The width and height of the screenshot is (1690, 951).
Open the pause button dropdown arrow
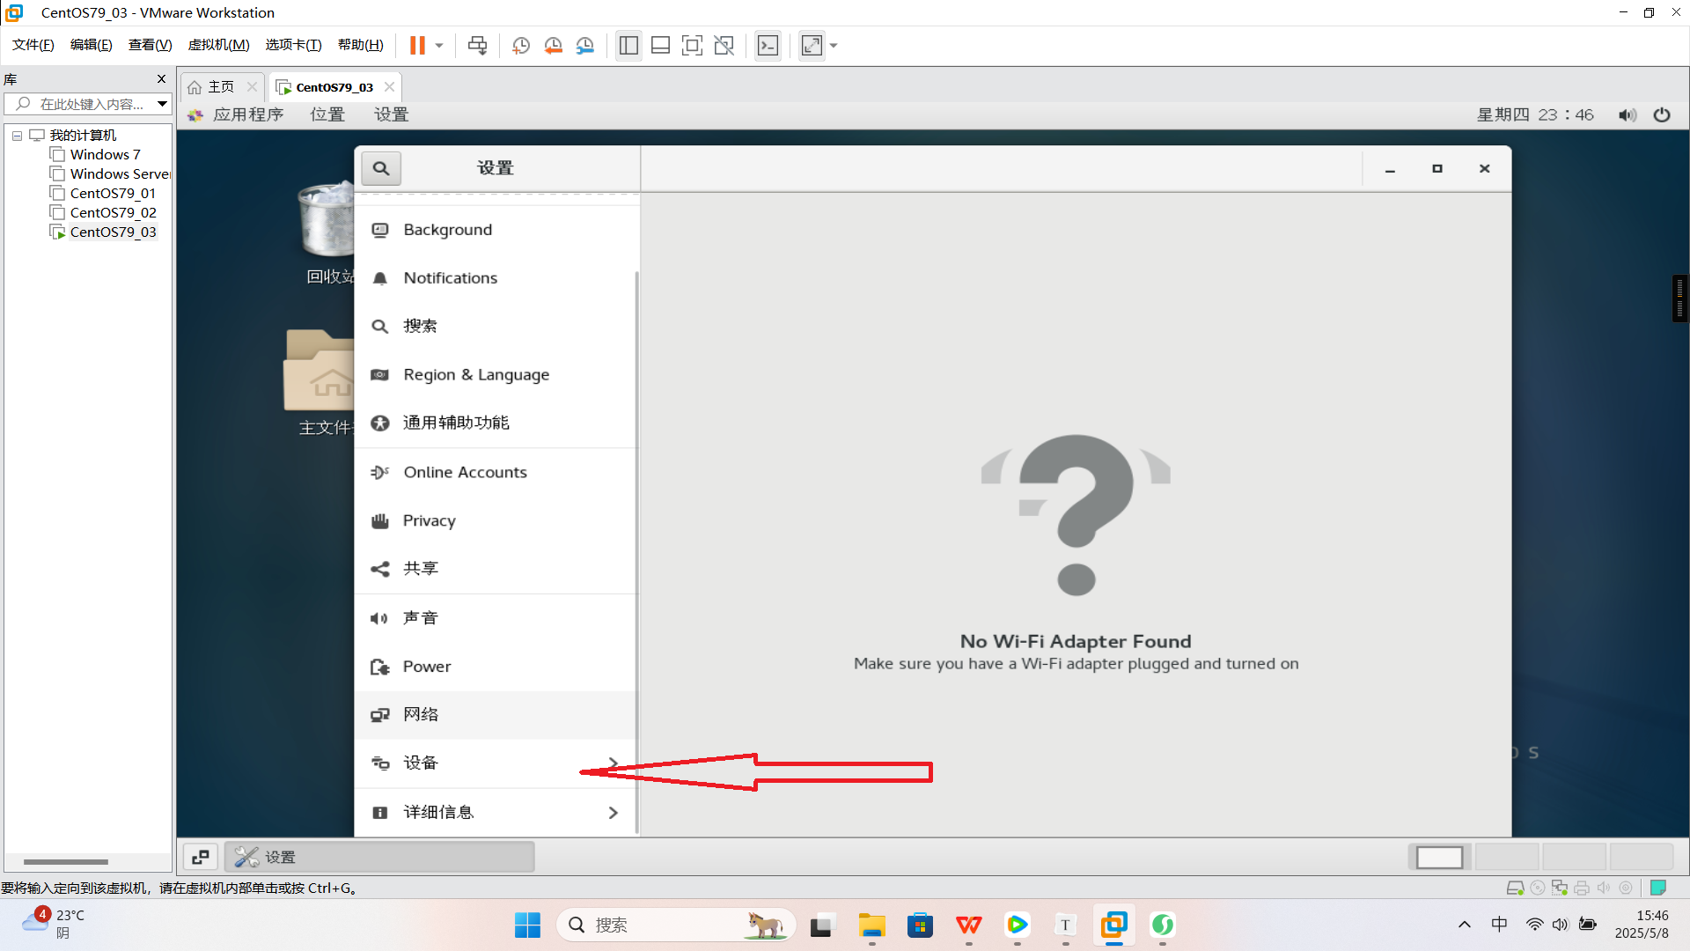click(438, 45)
